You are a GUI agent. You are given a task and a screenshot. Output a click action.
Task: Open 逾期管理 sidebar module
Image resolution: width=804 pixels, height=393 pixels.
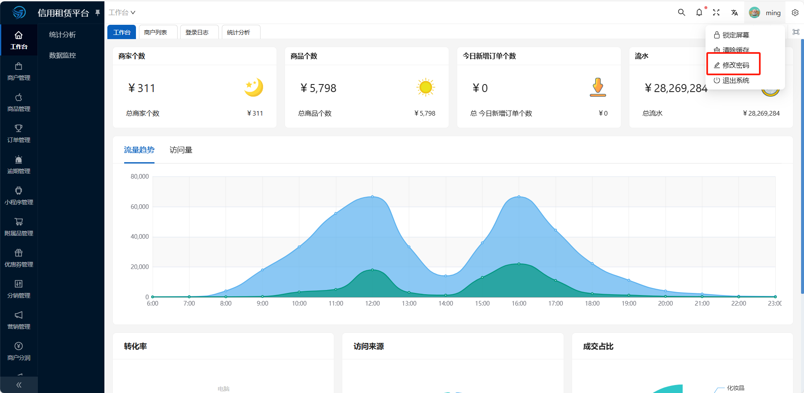point(19,165)
